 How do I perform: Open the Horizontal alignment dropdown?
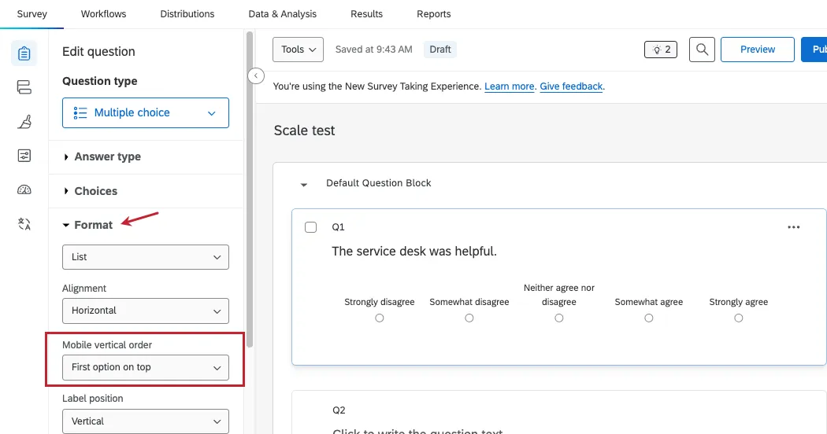coord(146,311)
